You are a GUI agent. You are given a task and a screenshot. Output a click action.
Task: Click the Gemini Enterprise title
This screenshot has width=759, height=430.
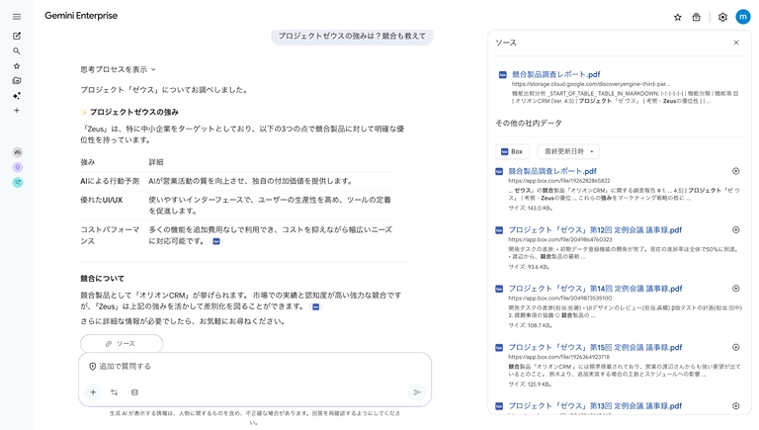[81, 16]
